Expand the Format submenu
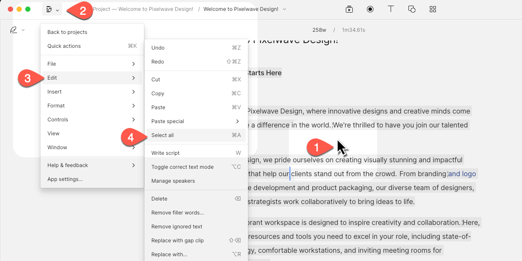Screen dimensions: 522x261 coord(92,106)
